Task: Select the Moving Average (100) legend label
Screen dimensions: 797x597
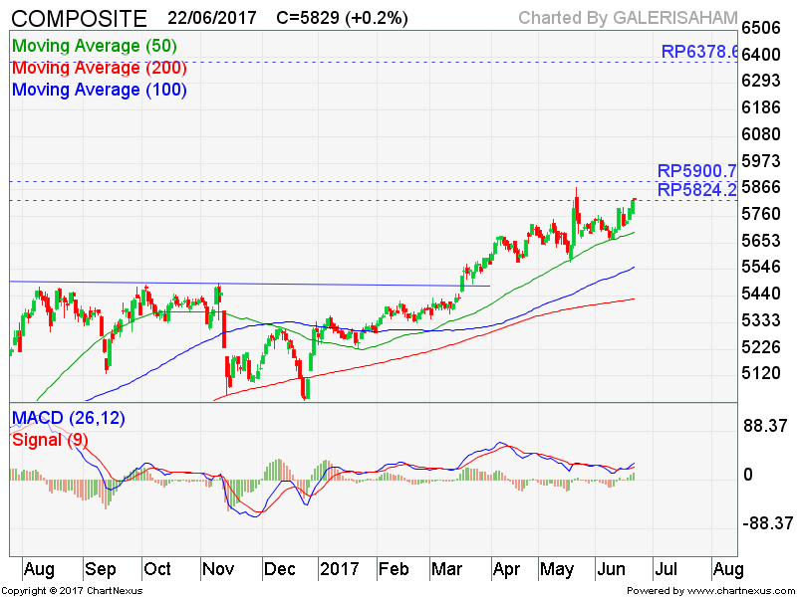Action: coord(99,90)
